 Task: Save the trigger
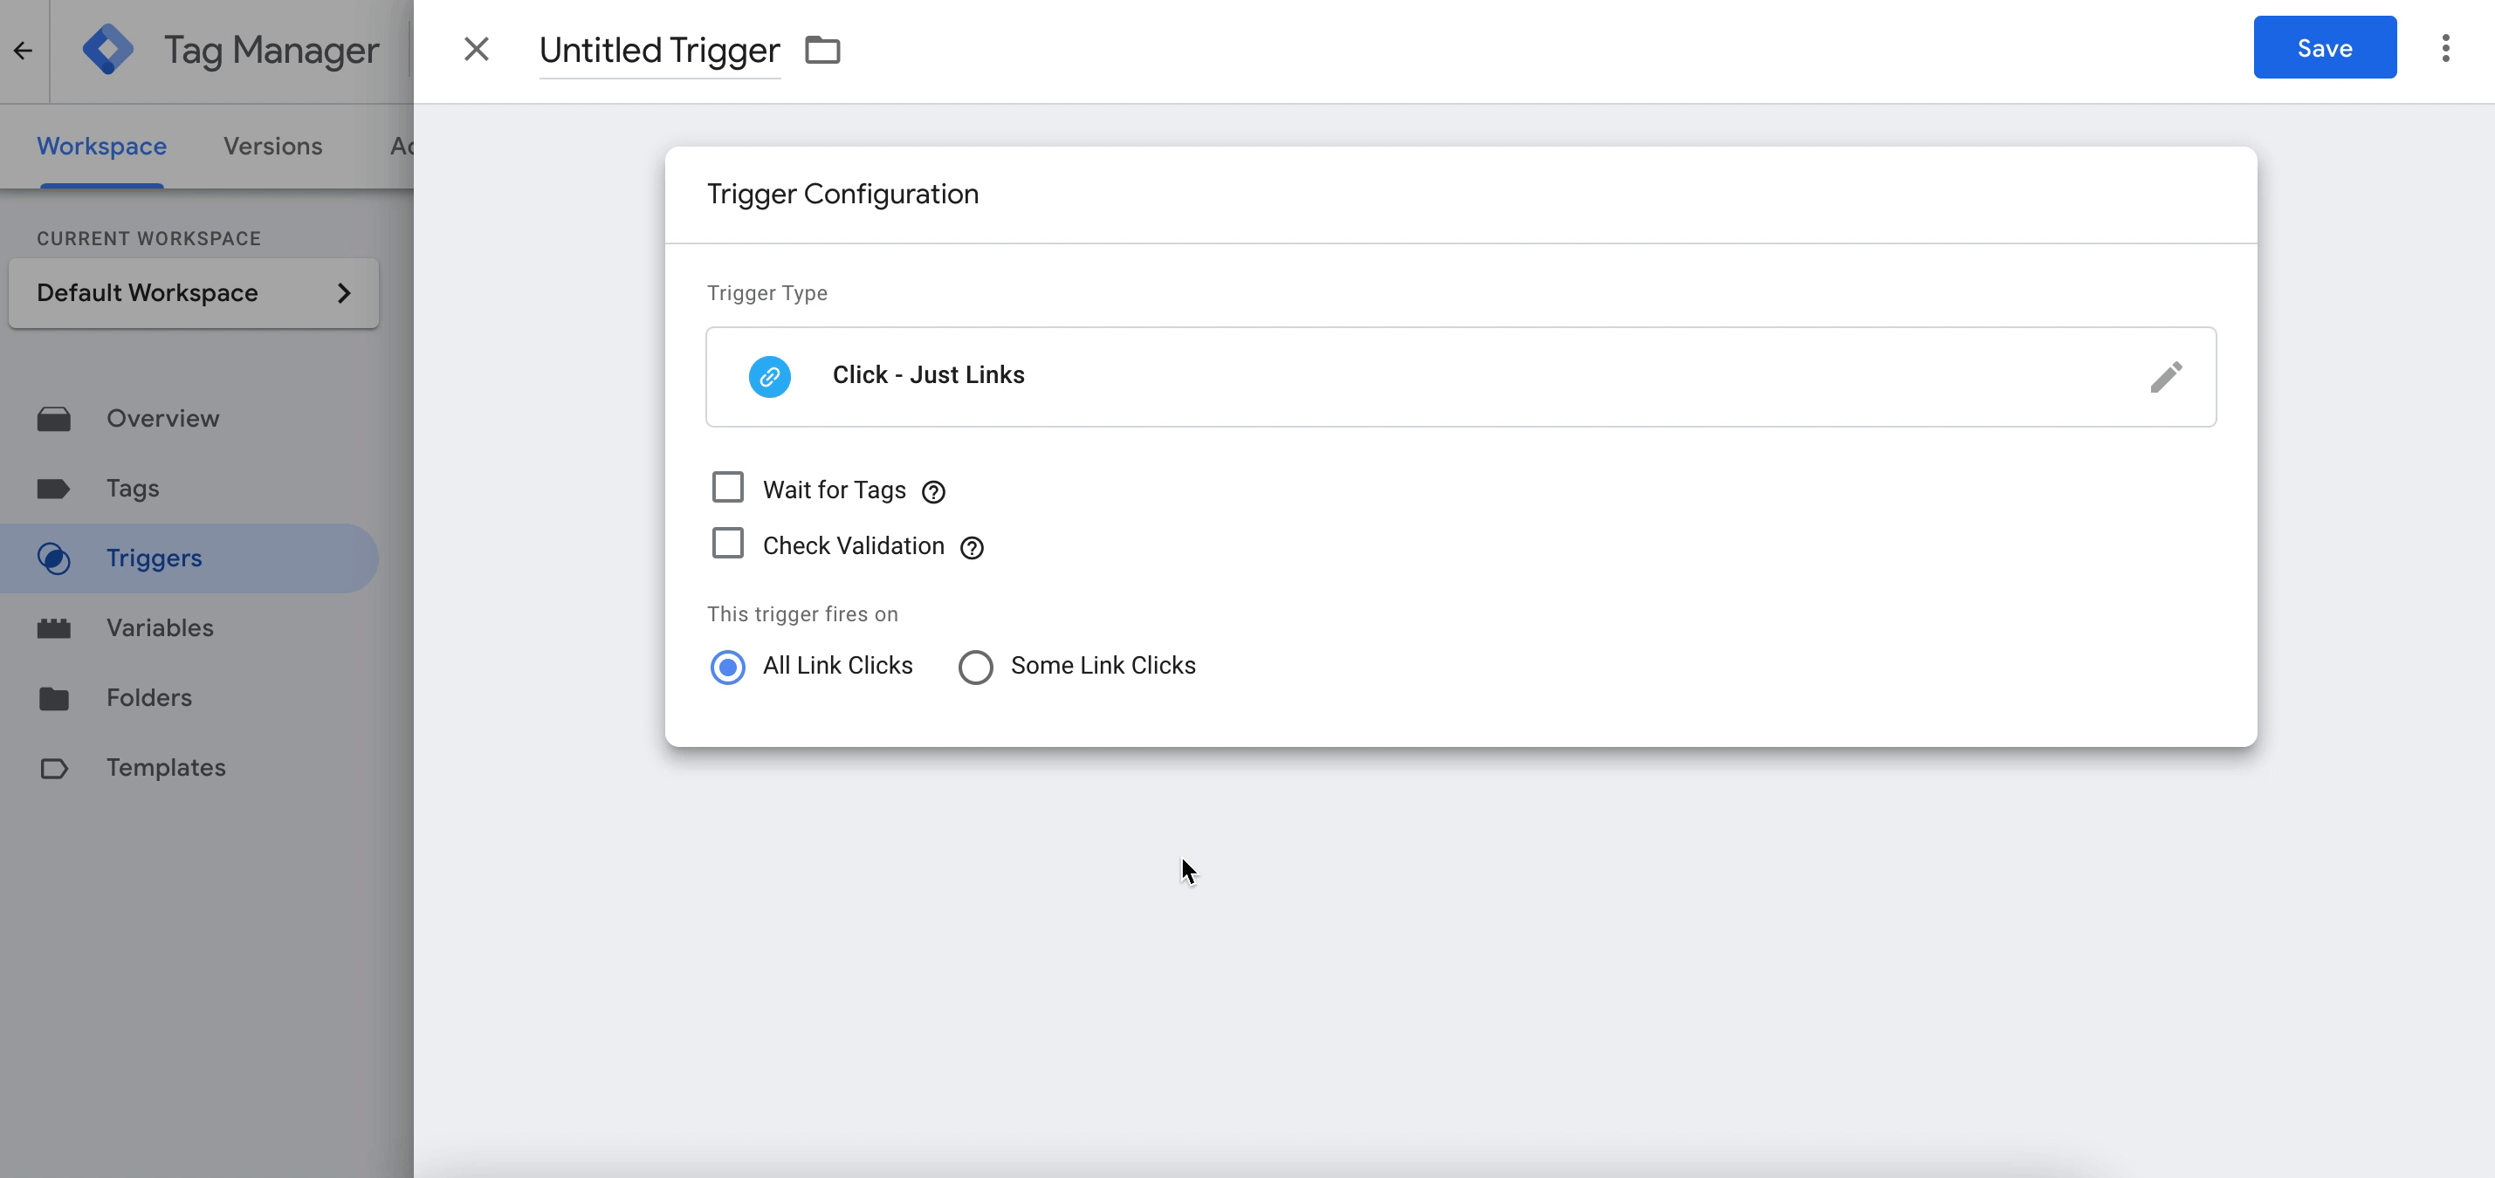2324,47
